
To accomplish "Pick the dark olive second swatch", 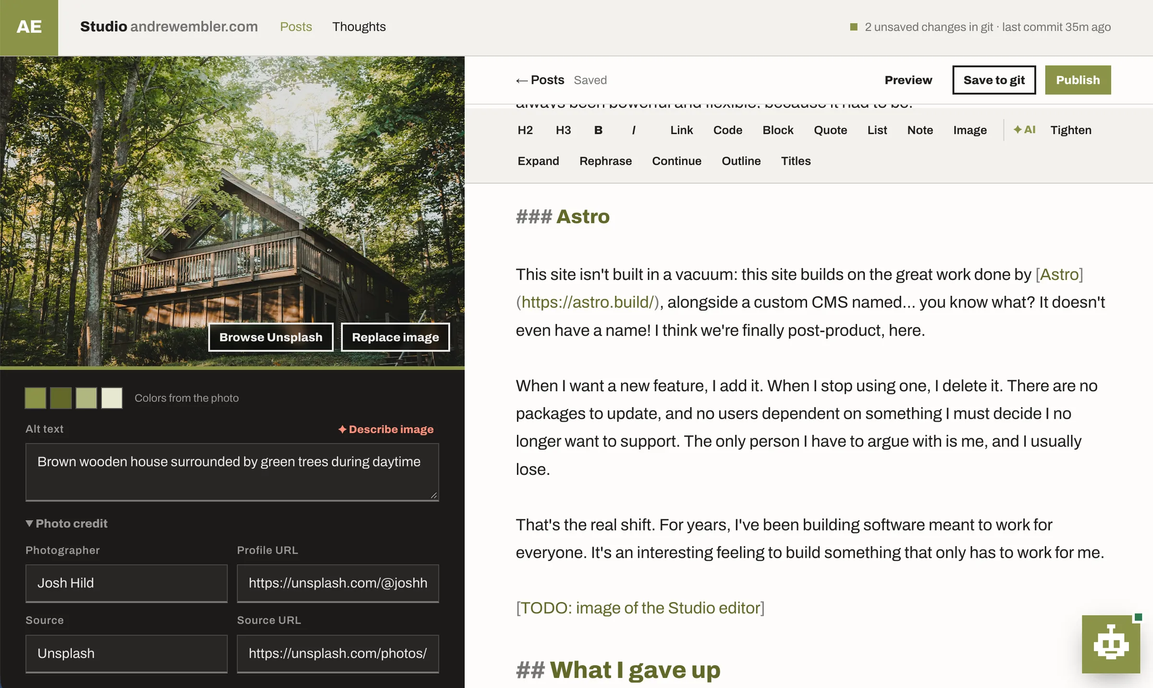I will tap(61, 398).
